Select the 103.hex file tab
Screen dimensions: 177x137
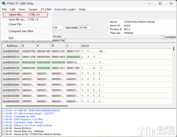pyautogui.click(x=57, y=37)
